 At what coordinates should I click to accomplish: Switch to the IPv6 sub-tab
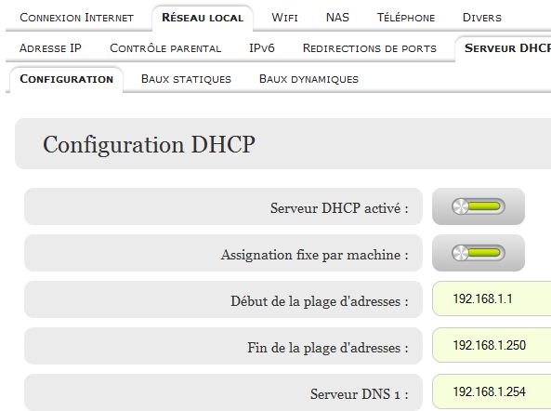tap(262, 48)
